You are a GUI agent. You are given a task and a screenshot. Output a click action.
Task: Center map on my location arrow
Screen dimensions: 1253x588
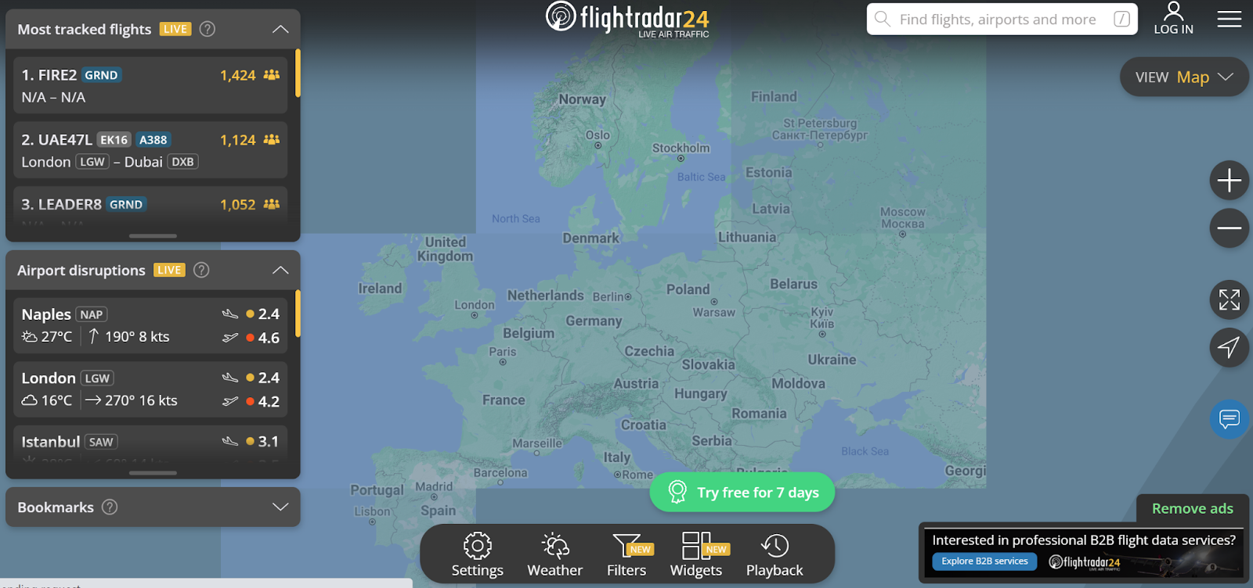point(1229,347)
